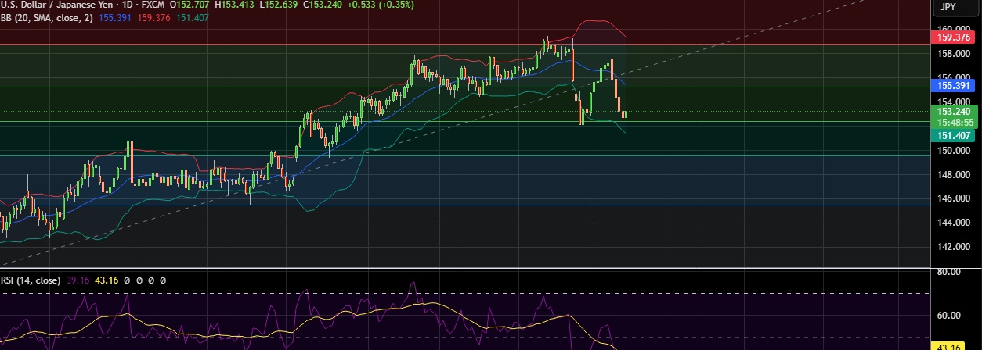Viewport: 982px width, 350px height.
Task: Click the red 159.376 price-axis label
Action: [x=955, y=36]
